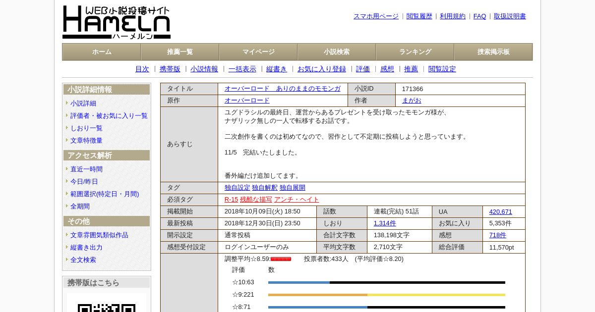This screenshot has height=312, width=595.
Task: Click the 独自展開 tag
Action: coord(293,188)
